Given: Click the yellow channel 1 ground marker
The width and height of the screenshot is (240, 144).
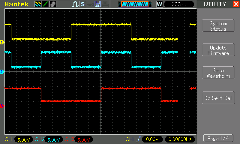Looking at the screenshot, I should tap(2, 42).
